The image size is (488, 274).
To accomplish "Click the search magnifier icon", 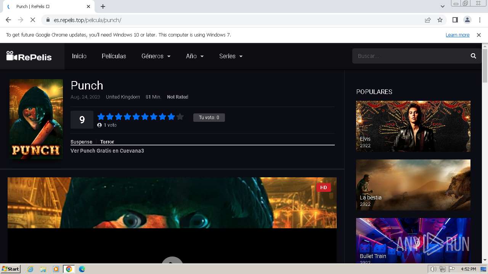I will [x=473, y=56].
